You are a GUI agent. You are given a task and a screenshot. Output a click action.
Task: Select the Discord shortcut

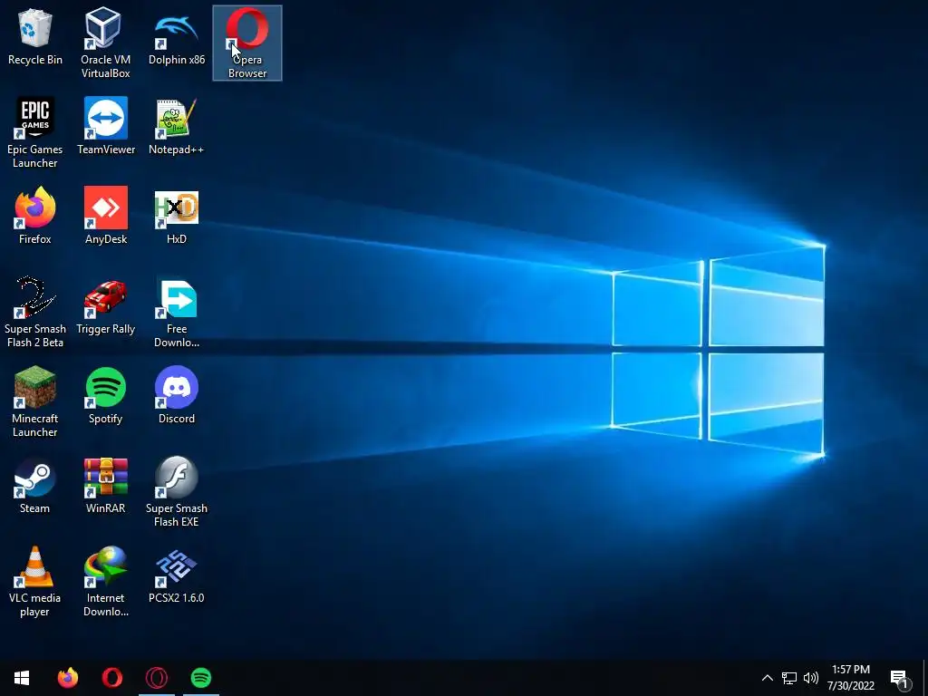point(177,396)
